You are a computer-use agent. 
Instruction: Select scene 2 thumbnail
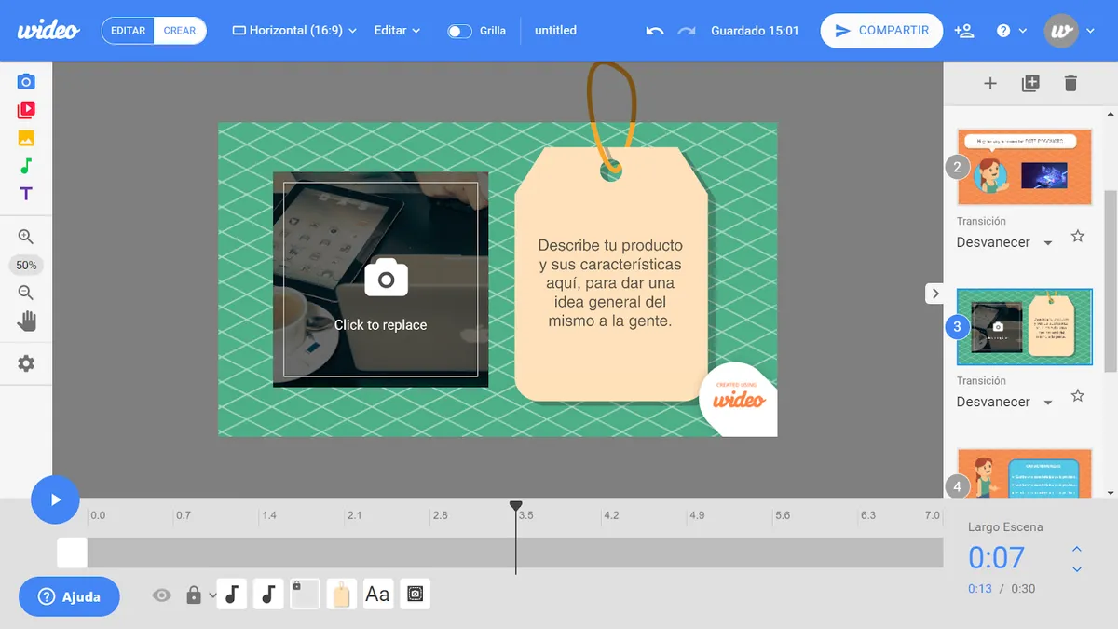point(1025,168)
